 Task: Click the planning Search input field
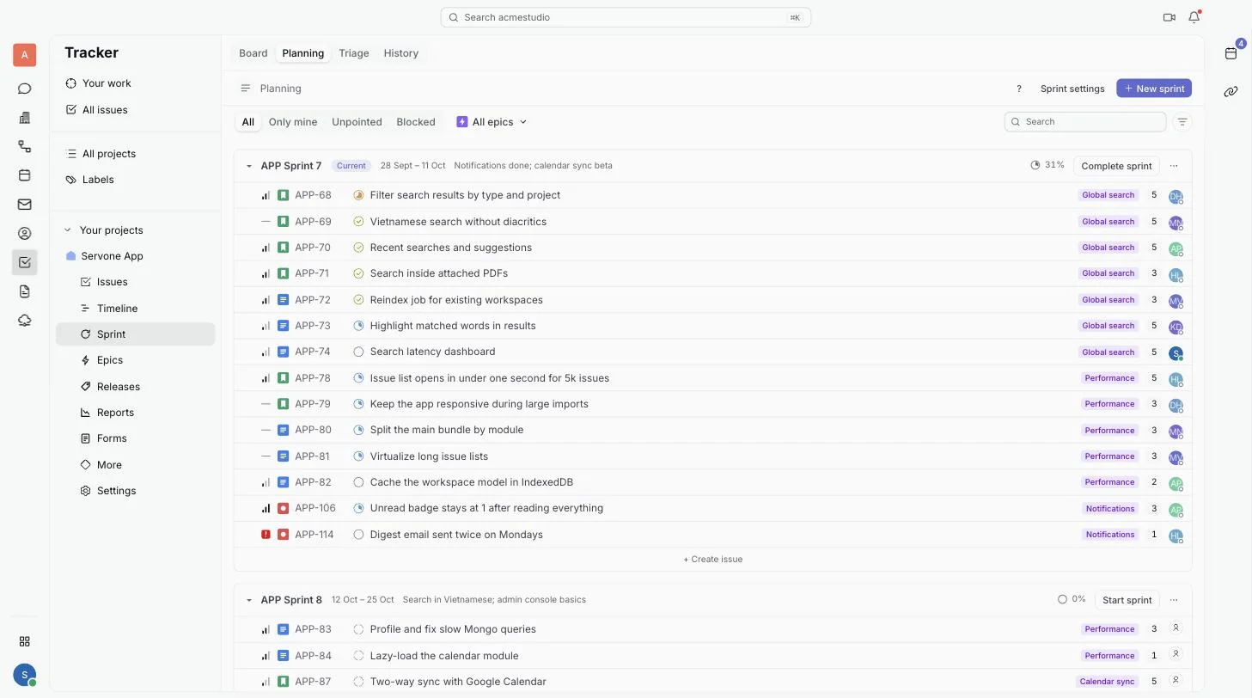(1085, 122)
